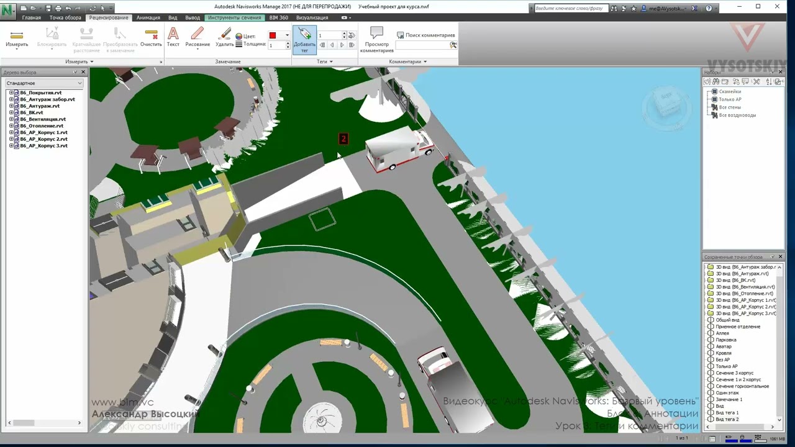Click the Open file icon in quick access toolbar

(33, 8)
